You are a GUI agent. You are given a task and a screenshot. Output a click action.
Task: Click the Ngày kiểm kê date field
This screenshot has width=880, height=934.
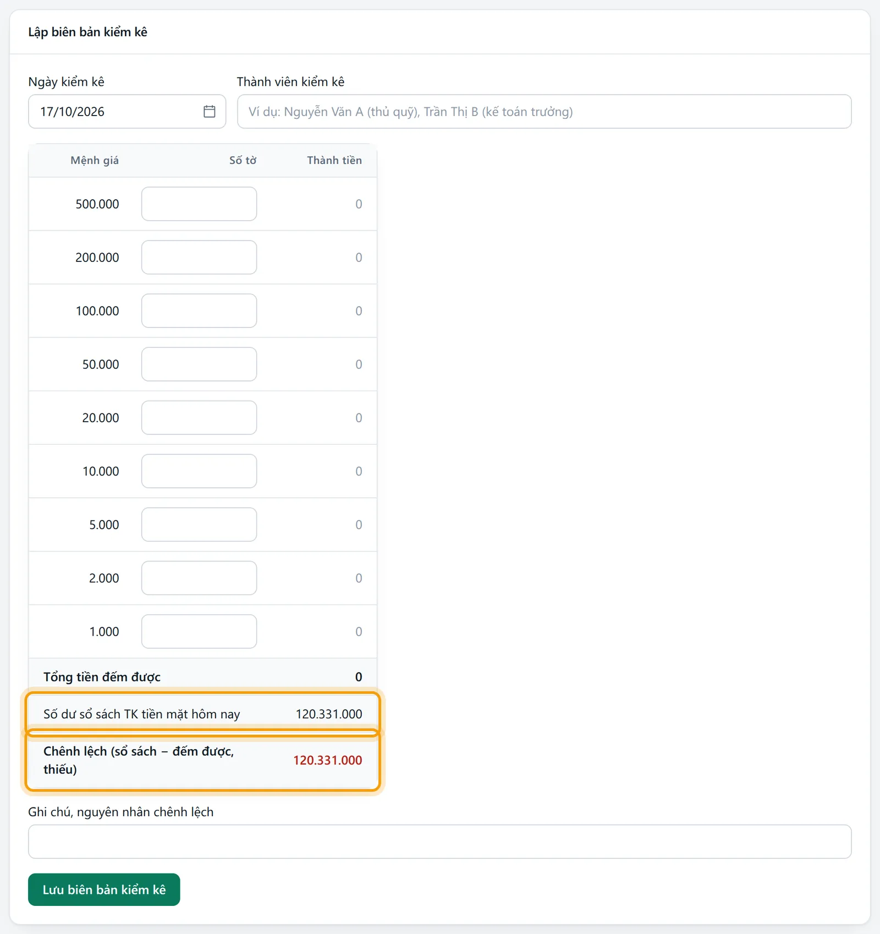[127, 111]
